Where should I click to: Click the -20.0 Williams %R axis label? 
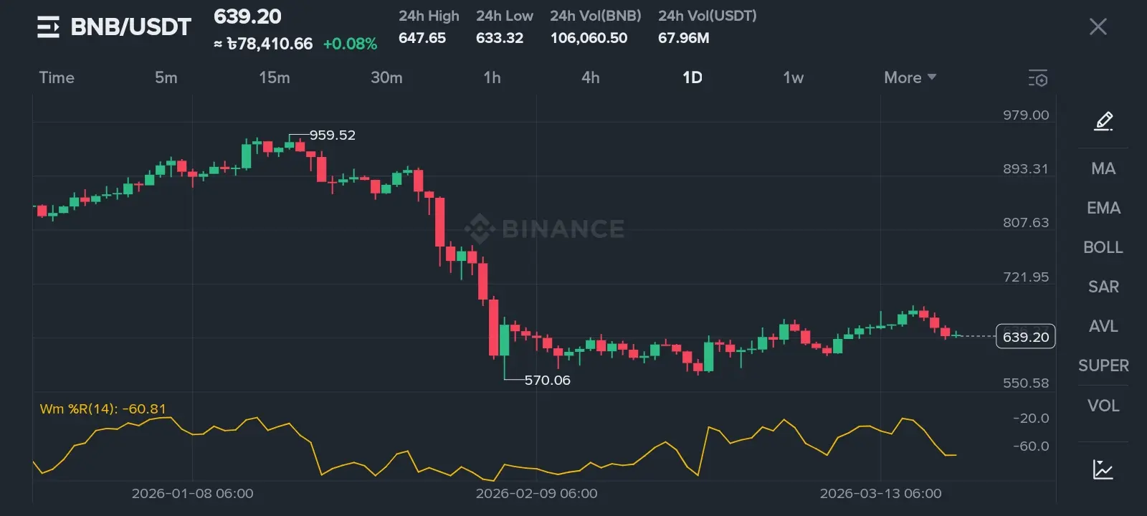(x=1031, y=419)
